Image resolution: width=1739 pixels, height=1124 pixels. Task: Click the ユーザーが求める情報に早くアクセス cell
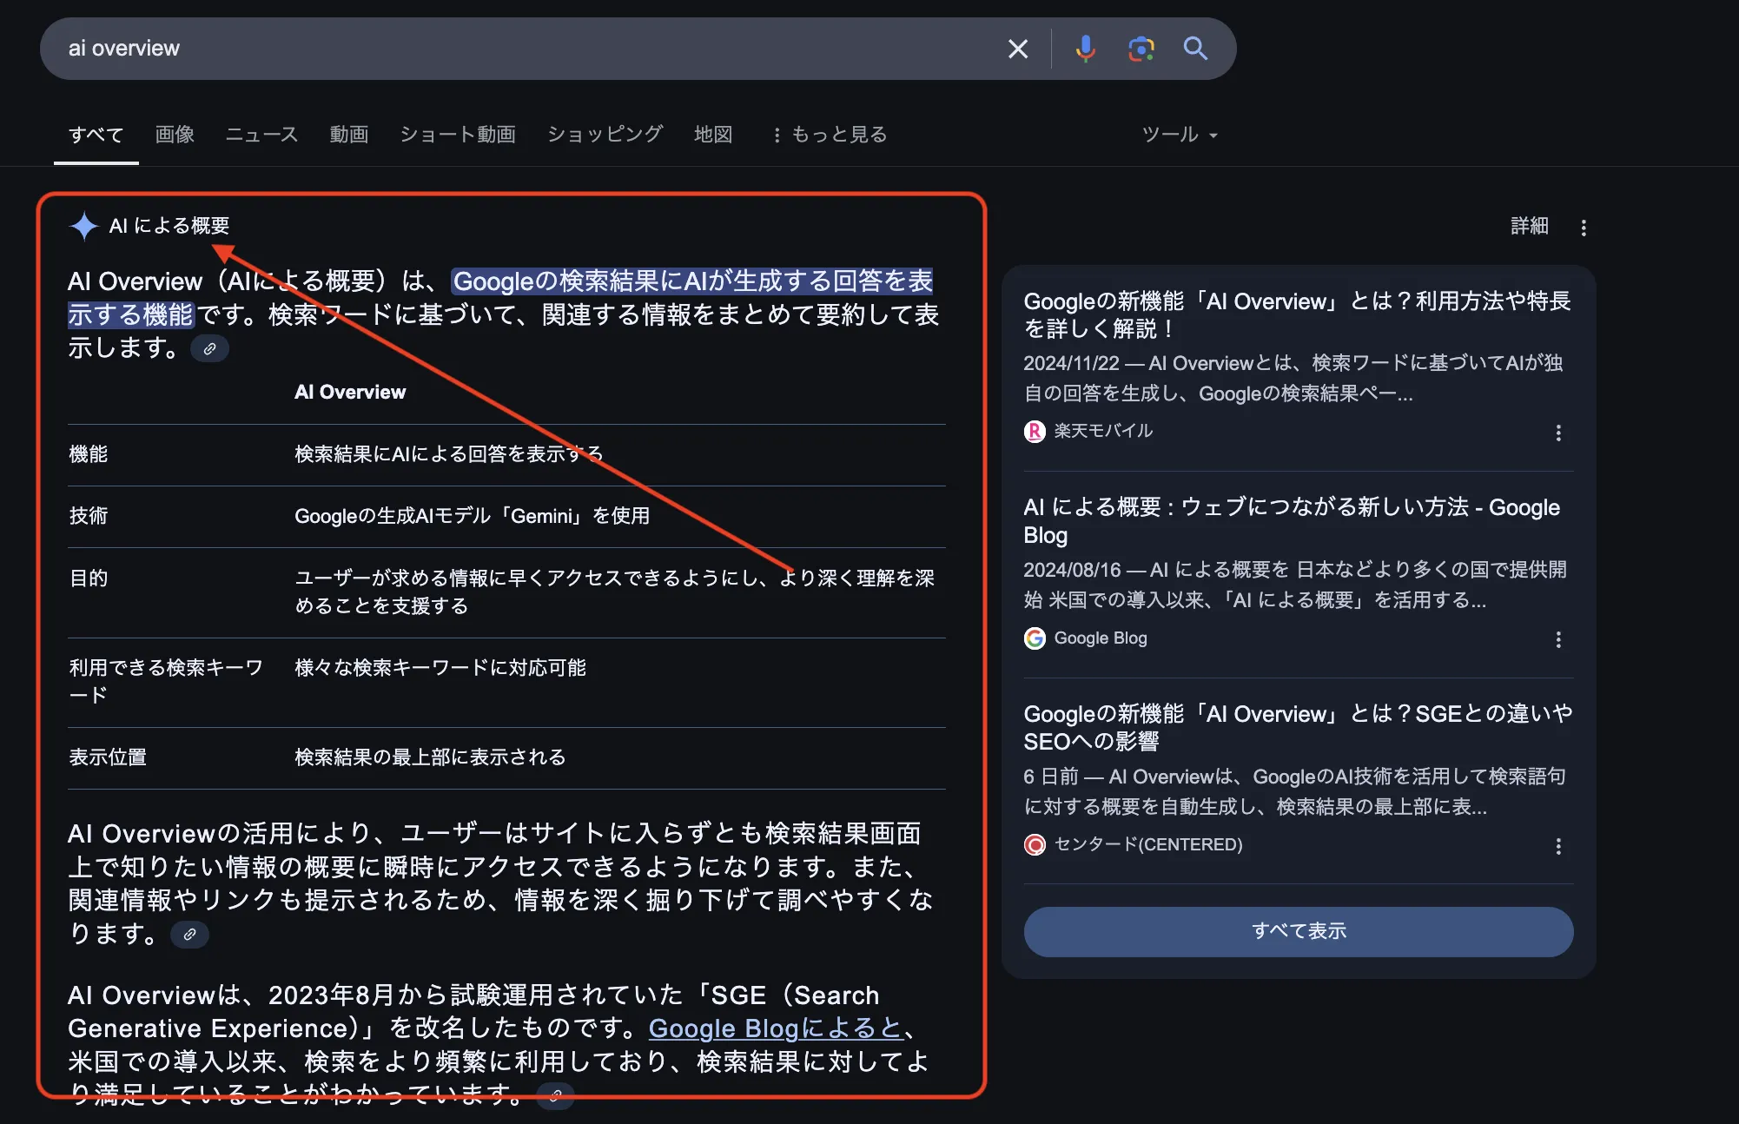click(x=615, y=592)
